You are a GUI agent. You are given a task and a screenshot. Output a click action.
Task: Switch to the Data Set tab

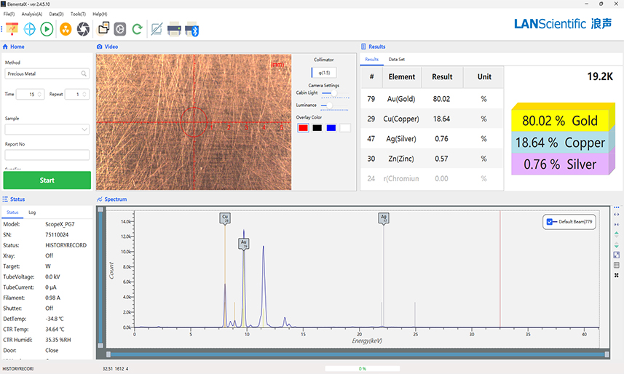coord(397,59)
